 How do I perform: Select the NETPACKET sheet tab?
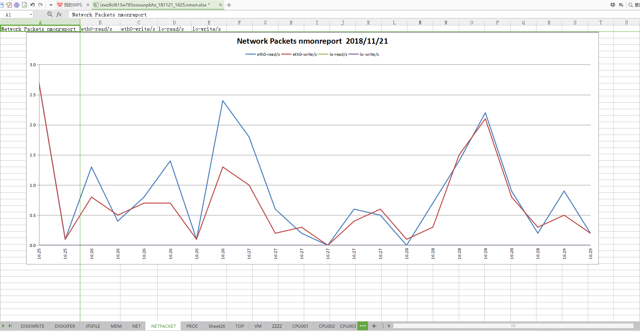click(x=163, y=326)
